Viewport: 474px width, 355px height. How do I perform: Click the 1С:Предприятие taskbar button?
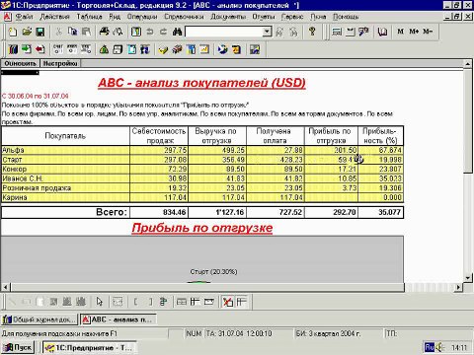coord(89,347)
